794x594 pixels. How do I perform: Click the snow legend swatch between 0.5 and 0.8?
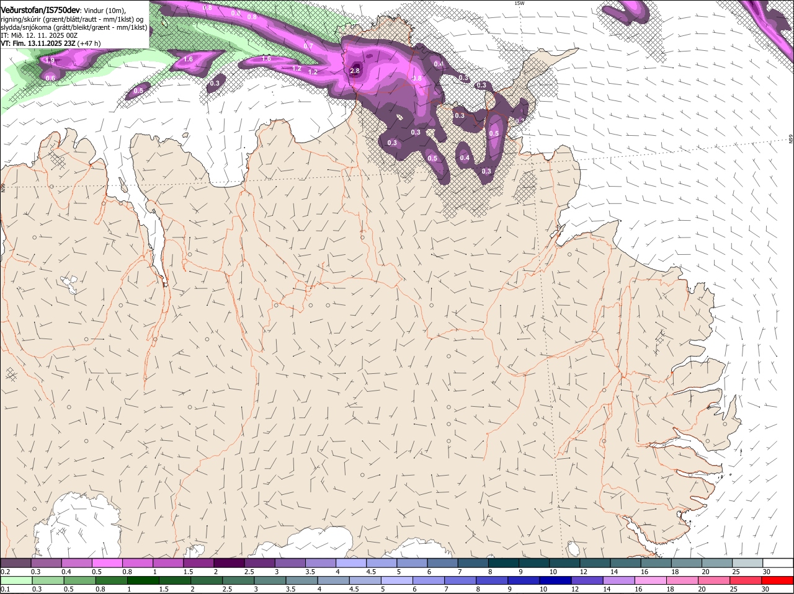[x=107, y=562]
